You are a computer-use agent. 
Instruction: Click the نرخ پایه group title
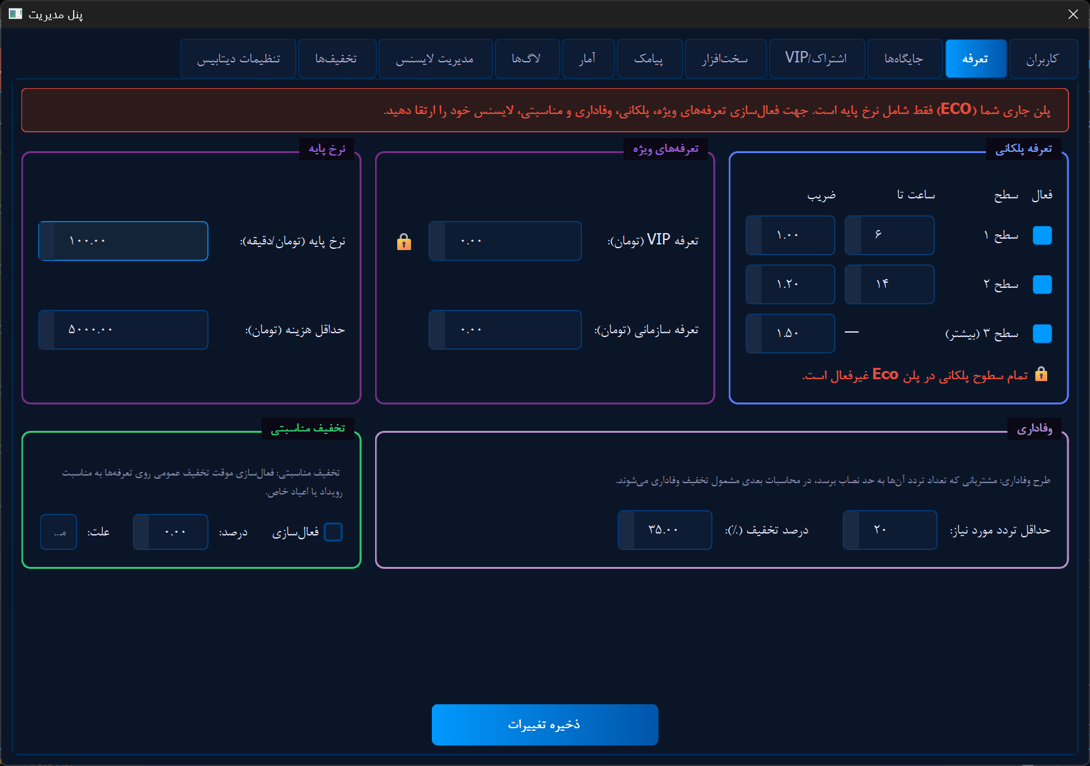tap(327, 149)
